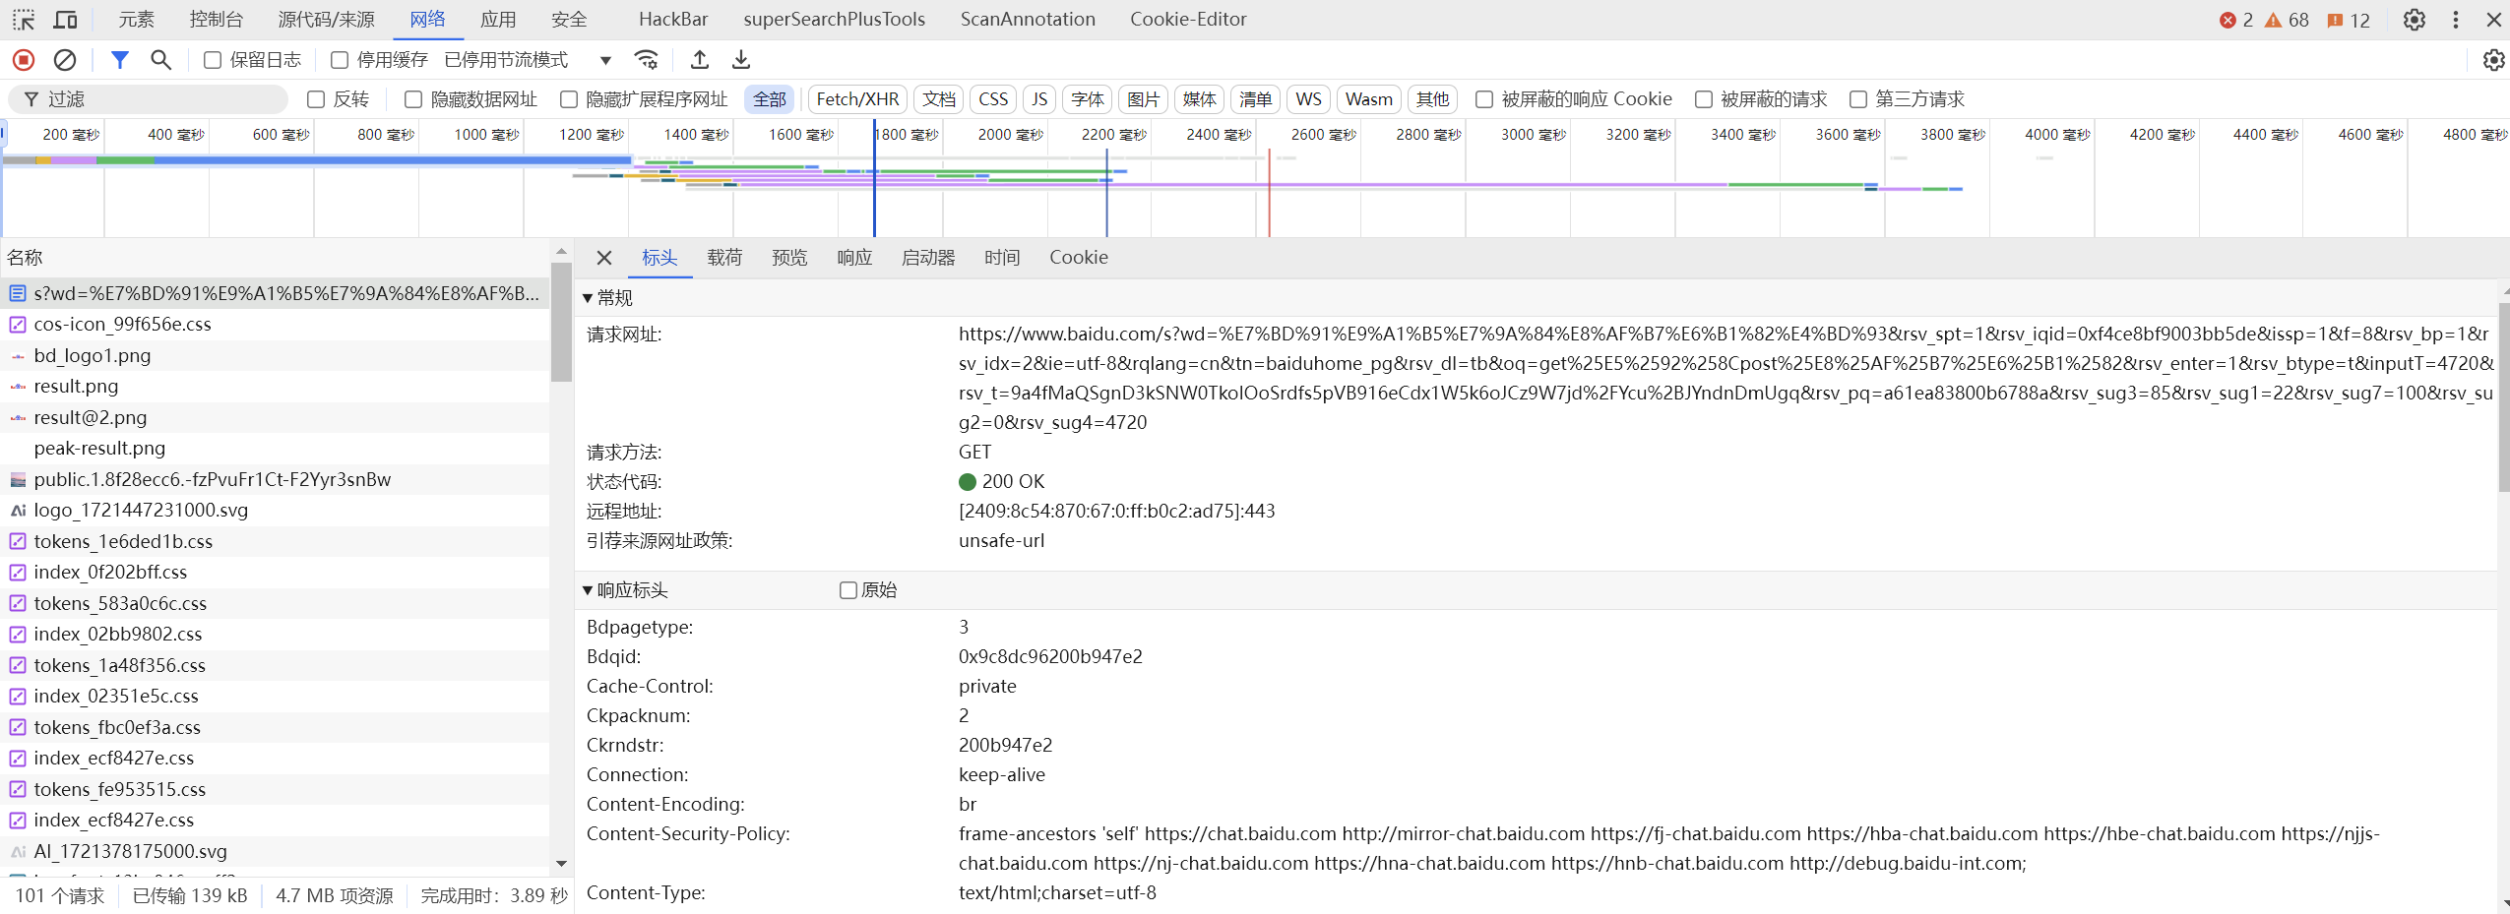This screenshot has width=2510, height=914.
Task: Click the 过滤 filter input field
Action: click(x=157, y=99)
